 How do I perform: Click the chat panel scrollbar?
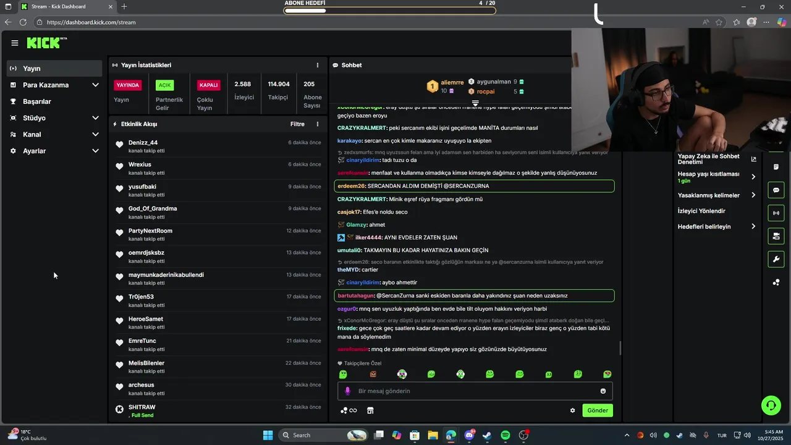point(620,348)
